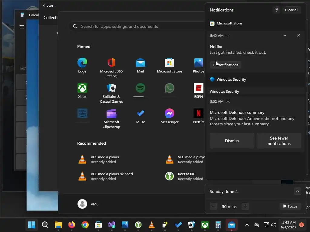The height and width of the screenshot is (232, 310).
Task: Open the Edge pinned app
Action: (82, 66)
